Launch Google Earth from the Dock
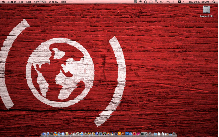 [97, 134]
